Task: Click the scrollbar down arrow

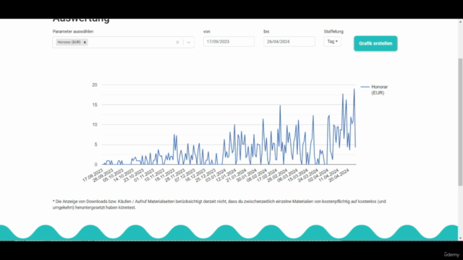Action: point(460,238)
